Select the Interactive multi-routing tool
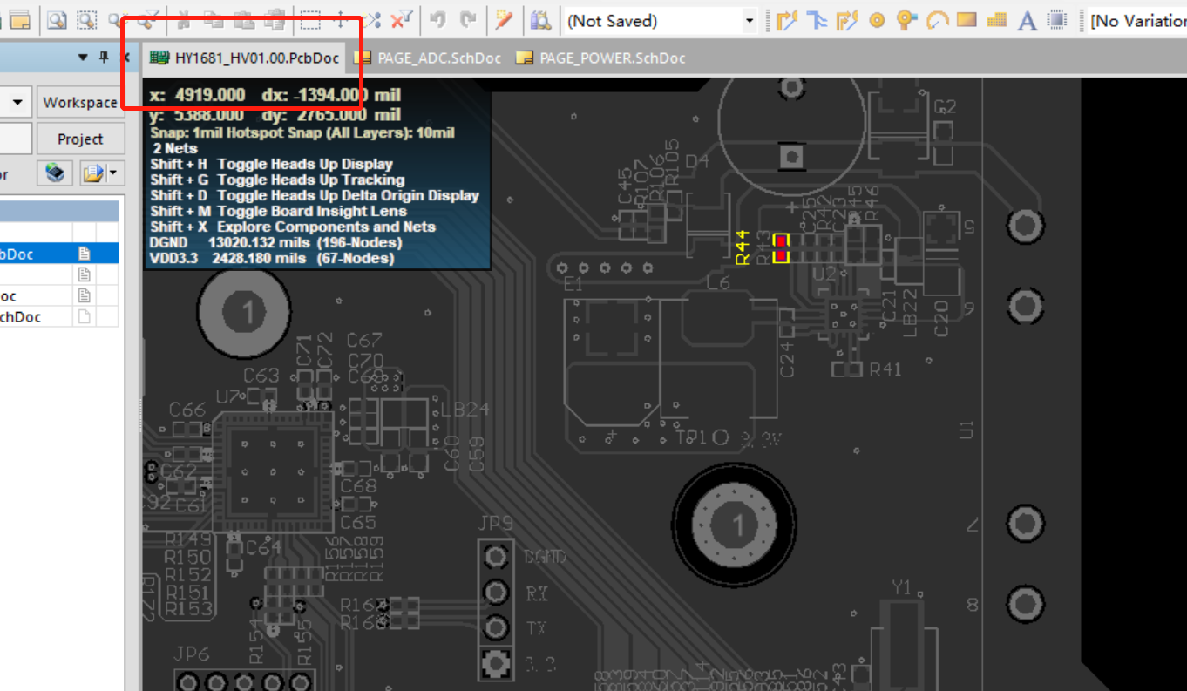The height and width of the screenshot is (691, 1187). [x=817, y=19]
